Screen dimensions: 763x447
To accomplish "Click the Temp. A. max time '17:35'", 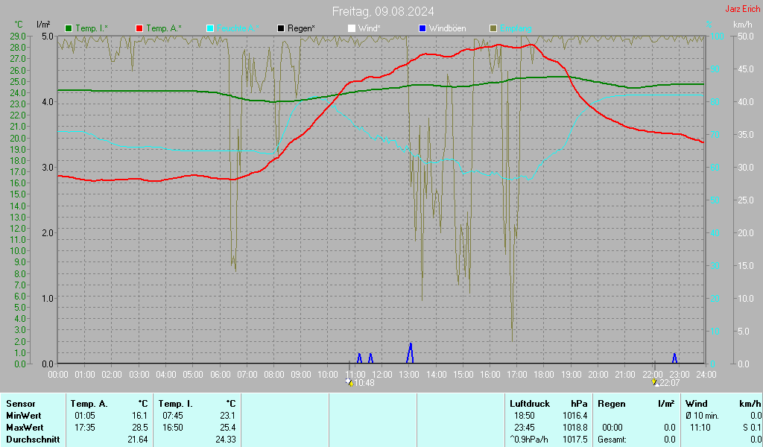I will tap(85, 428).
